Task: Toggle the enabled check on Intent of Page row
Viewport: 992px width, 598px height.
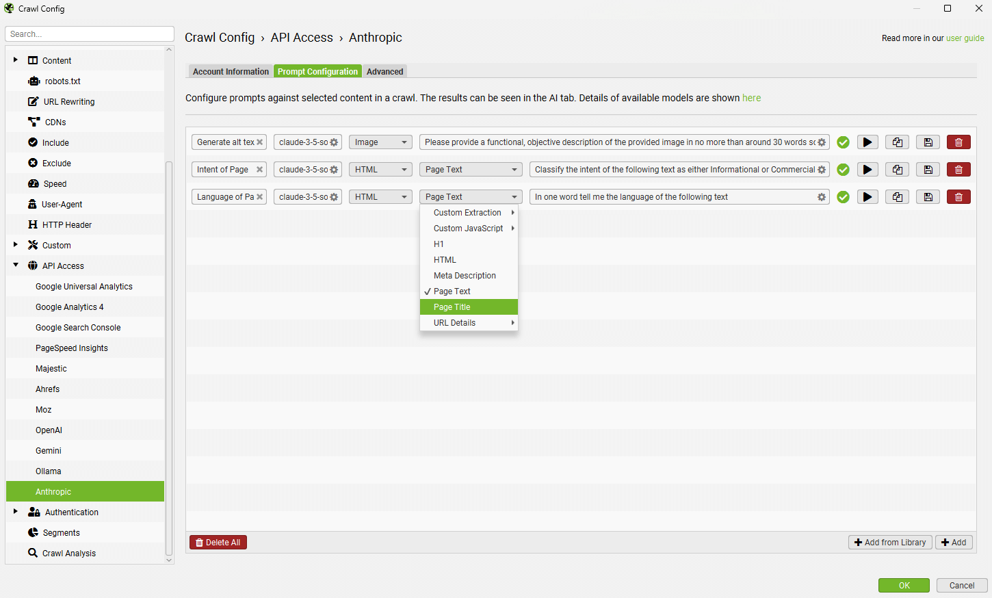Action: tap(844, 170)
